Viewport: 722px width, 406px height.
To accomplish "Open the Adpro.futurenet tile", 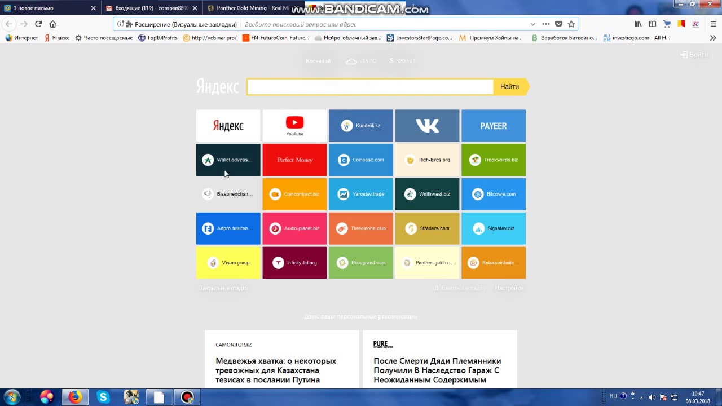I will point(228,228).
